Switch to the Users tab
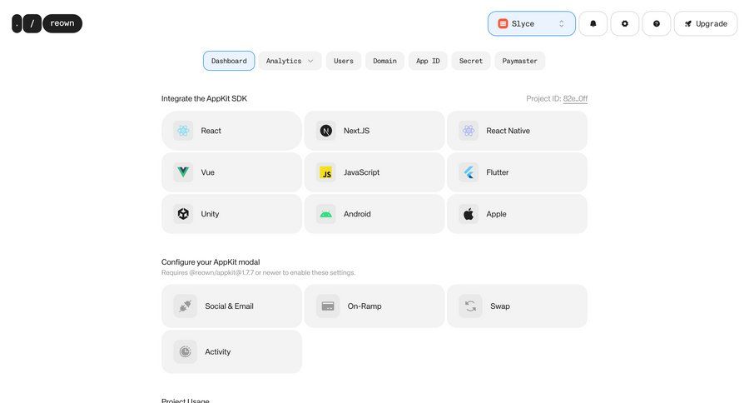 pos(344,61)
